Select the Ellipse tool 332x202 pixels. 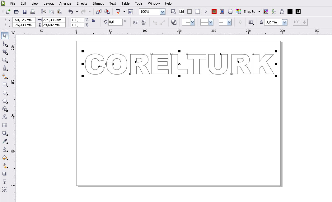coord(5,93)
